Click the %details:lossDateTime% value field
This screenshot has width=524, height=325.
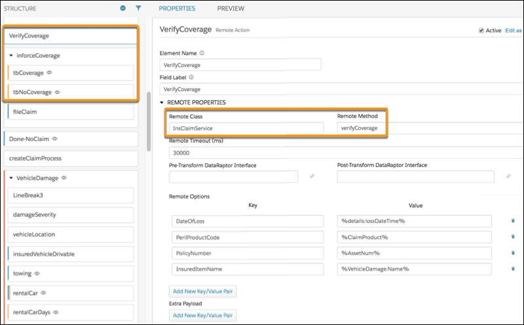point(415,221)
